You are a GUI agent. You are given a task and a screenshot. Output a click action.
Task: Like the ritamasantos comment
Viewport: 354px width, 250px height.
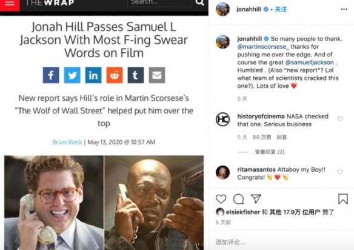coord(340,172)
